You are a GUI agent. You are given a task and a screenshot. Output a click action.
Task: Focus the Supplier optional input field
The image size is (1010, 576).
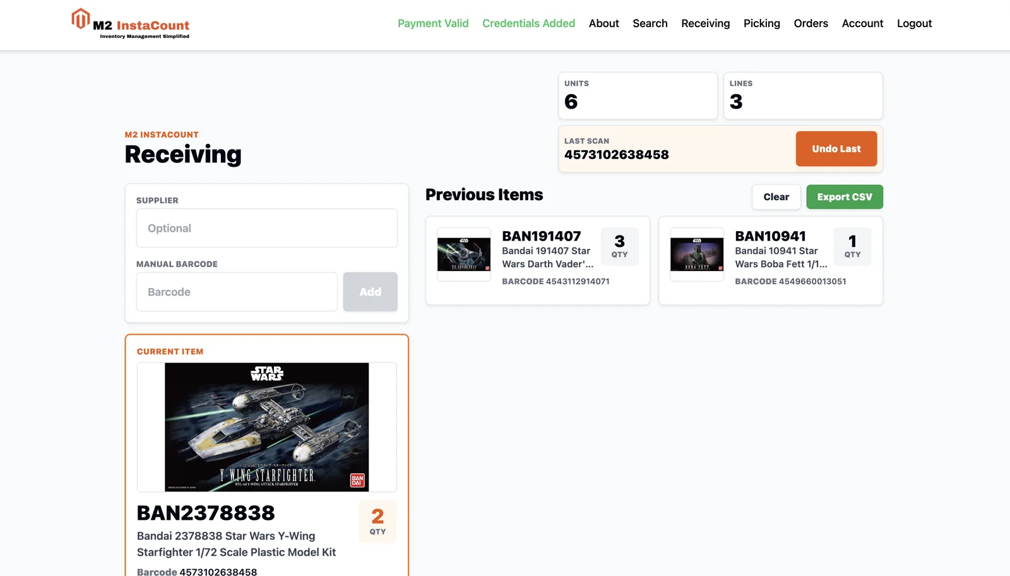click(x=266, y=228)
